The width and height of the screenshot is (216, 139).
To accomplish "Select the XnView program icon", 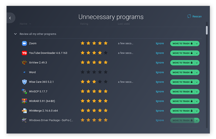I will (x=24, y=62).
